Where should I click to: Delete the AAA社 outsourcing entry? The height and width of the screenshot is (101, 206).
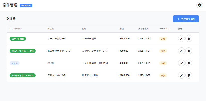pos(189,63)
